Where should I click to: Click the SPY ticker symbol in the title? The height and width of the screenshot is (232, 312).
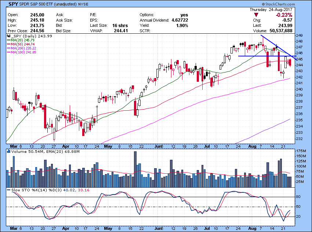point(14,4)
